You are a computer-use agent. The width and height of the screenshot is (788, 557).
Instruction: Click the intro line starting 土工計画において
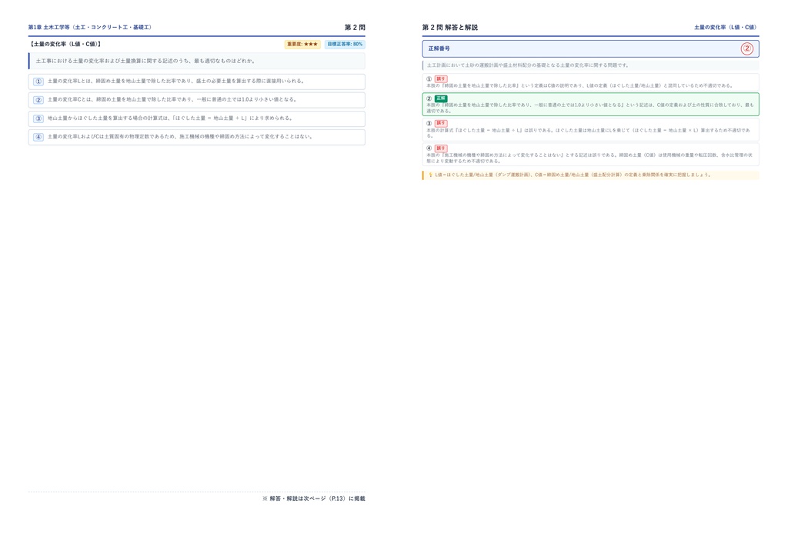(x=528, y=65)
